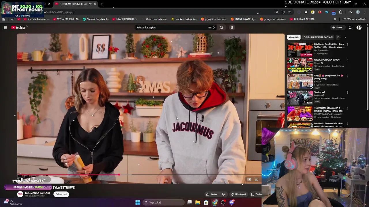The image size is (369, 207).
Task: Open the weather widget showing Pochmurnie
Action: (12, 202)
